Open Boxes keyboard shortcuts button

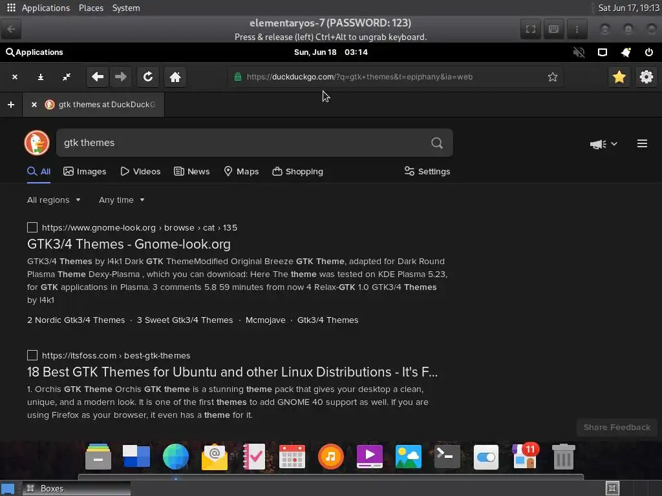[x=553, y=29]
